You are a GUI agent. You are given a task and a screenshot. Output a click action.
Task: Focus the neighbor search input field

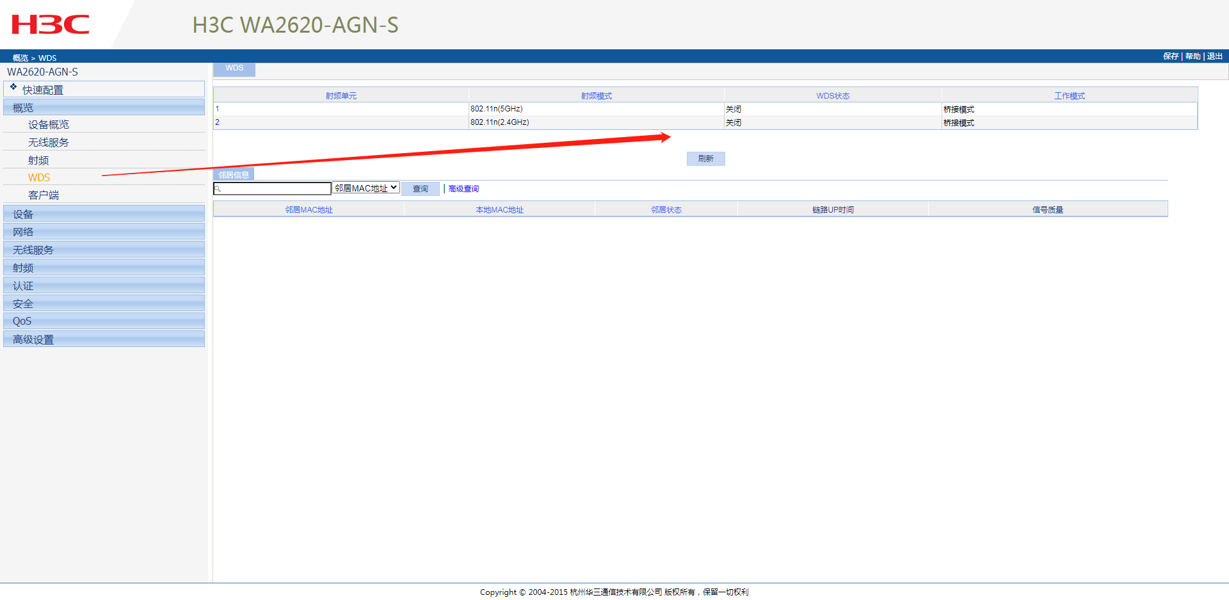coord(272,189)
